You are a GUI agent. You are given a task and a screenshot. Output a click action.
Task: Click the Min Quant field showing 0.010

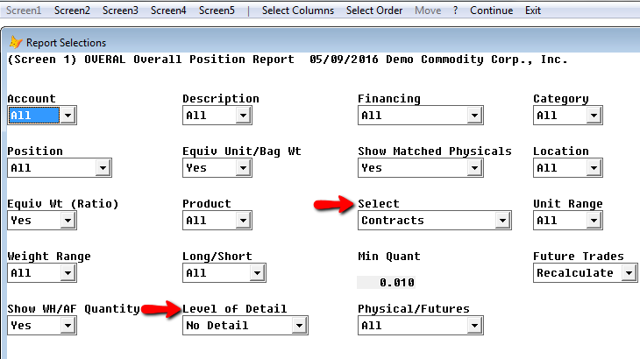point(386,283)
